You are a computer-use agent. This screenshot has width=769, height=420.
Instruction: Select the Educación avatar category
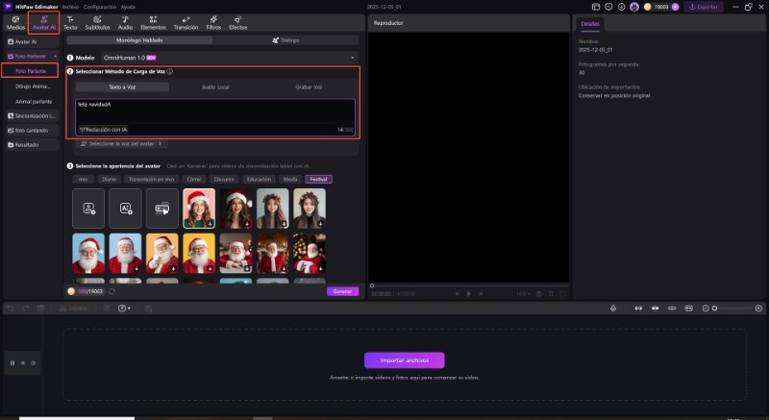click(259, 180)
